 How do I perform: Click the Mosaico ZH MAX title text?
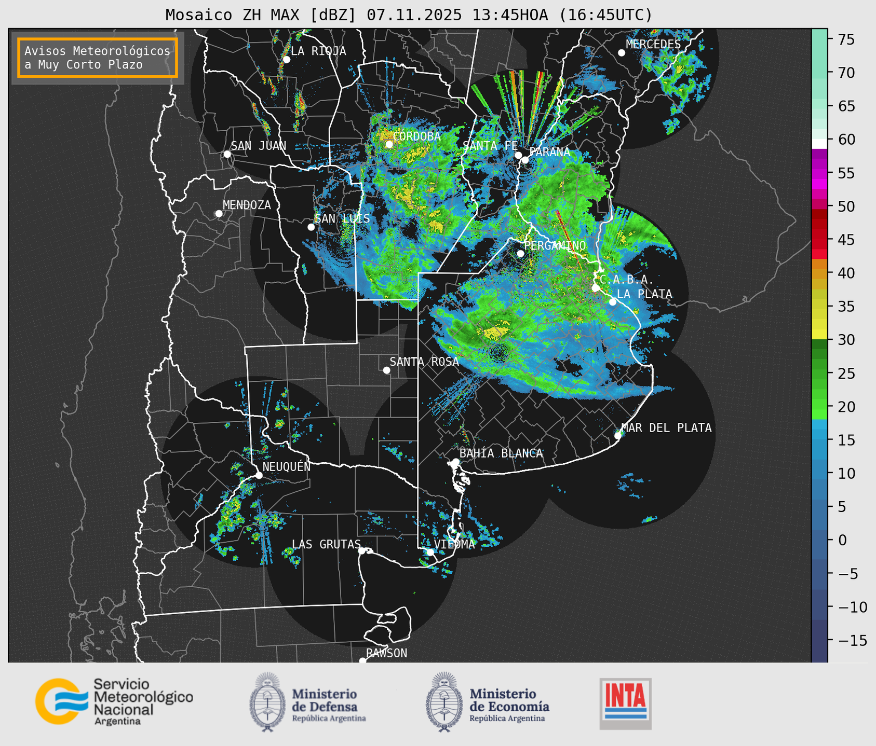408,15
